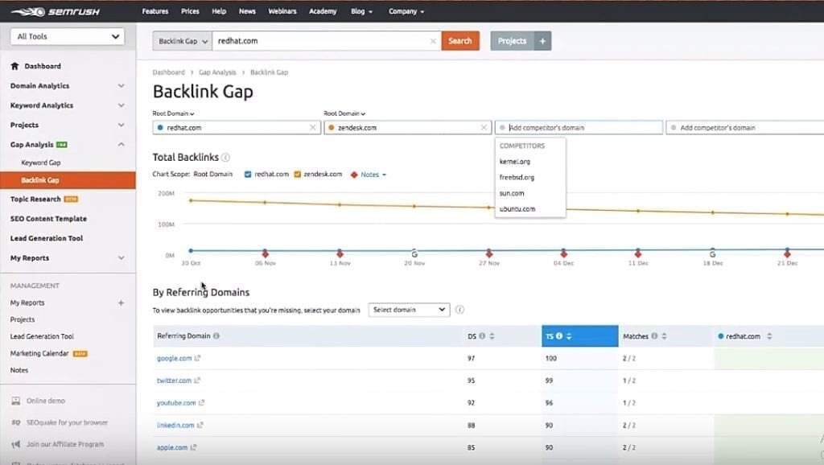Click the Total Backlinks info icon
The width and height of the screenshot is (824, 465).
[x=225, y=158]
